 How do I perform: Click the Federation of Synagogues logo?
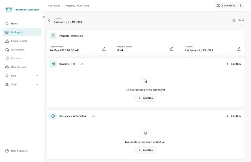pos(9,10)
